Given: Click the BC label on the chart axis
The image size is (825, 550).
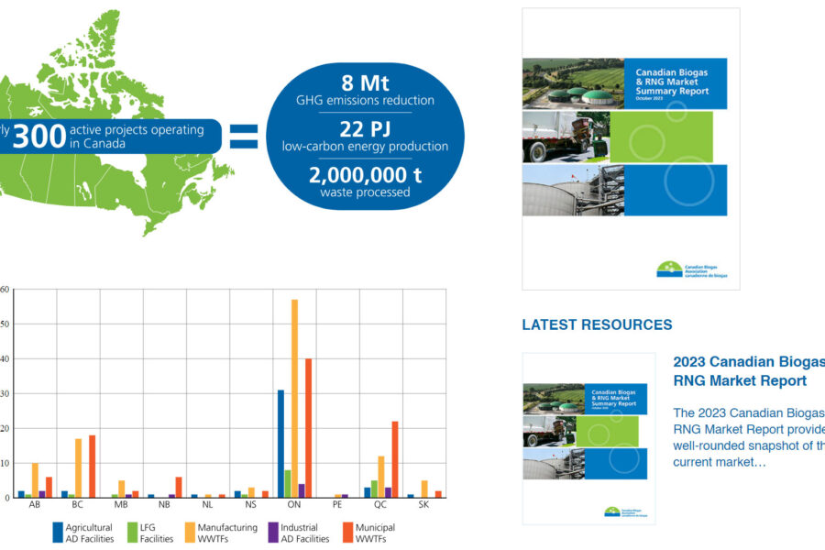Looking at the screenshot, I should pos(78,505).
